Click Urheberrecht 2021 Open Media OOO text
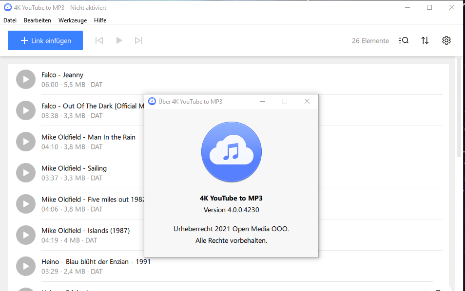 [232, 229]
